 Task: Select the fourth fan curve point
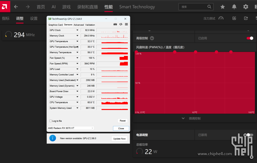pos(217,52)
